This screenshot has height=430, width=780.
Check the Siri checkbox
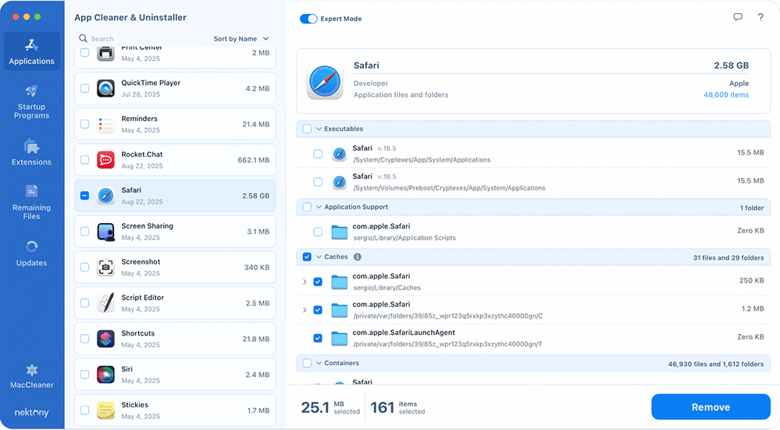pyautogui.click(x=84, y=375)
